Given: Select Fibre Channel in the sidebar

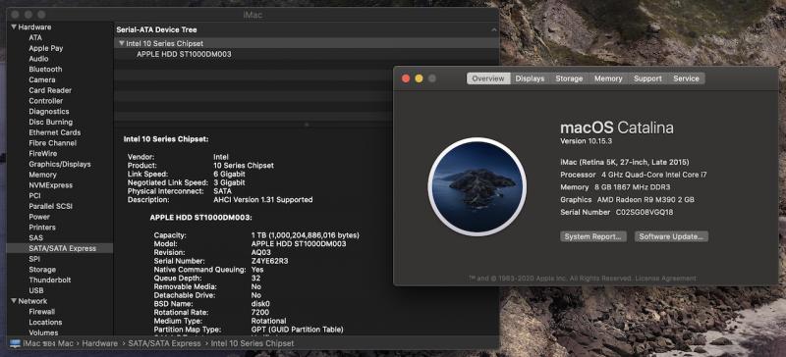Looking at the screenshot, I should (53, 142).
